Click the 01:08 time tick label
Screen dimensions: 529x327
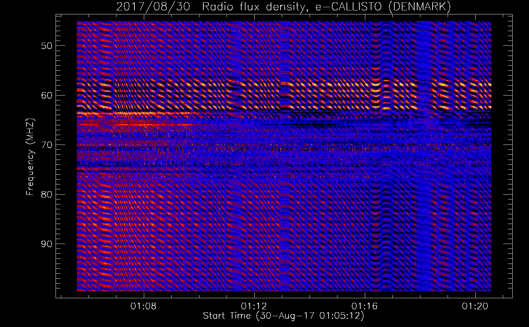tap(144, 306)
